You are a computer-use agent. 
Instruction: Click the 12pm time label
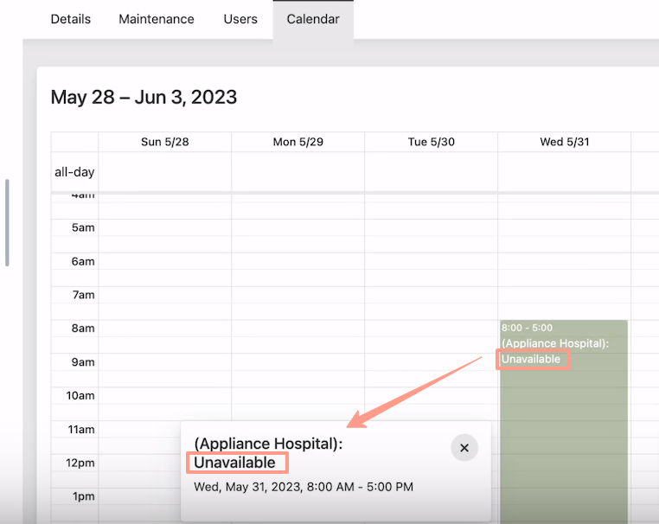(80, 463)
